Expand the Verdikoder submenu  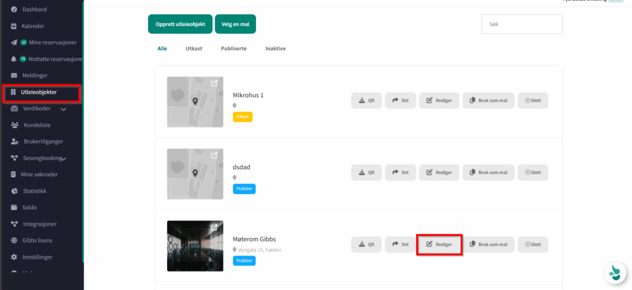(63, 109)
